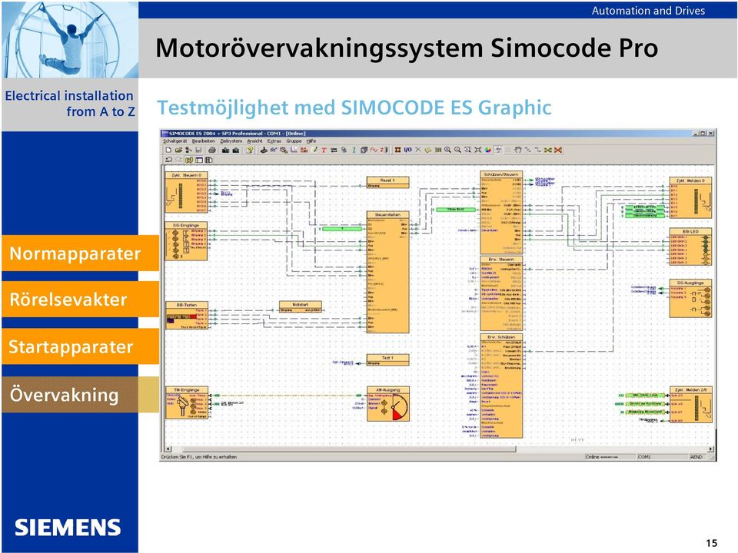Viewport: 738px width, 553px height.
Task: Go to the Startapparater section
Action: 80,346
